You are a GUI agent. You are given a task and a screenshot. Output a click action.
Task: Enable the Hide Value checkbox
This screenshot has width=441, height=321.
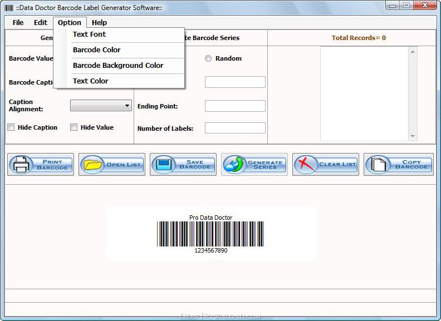click(73, 127)
